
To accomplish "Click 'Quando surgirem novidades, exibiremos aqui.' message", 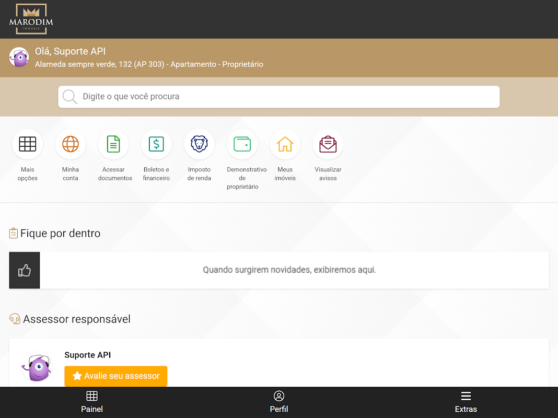I will click(x=289, y=270).
